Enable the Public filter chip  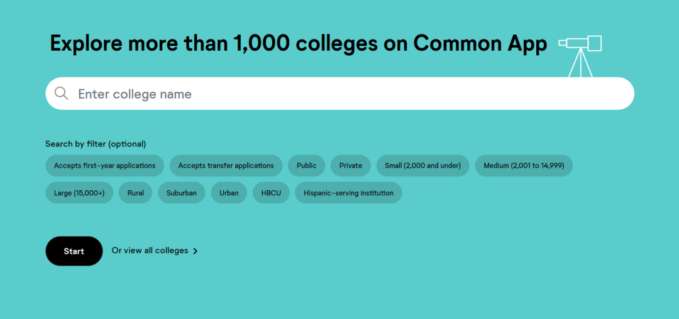tap(306, 166)
